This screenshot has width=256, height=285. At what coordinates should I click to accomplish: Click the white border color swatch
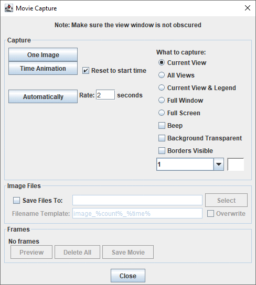236,165
